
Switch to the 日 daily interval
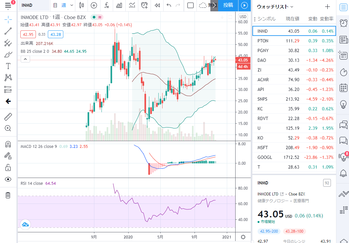click(55, 6)
